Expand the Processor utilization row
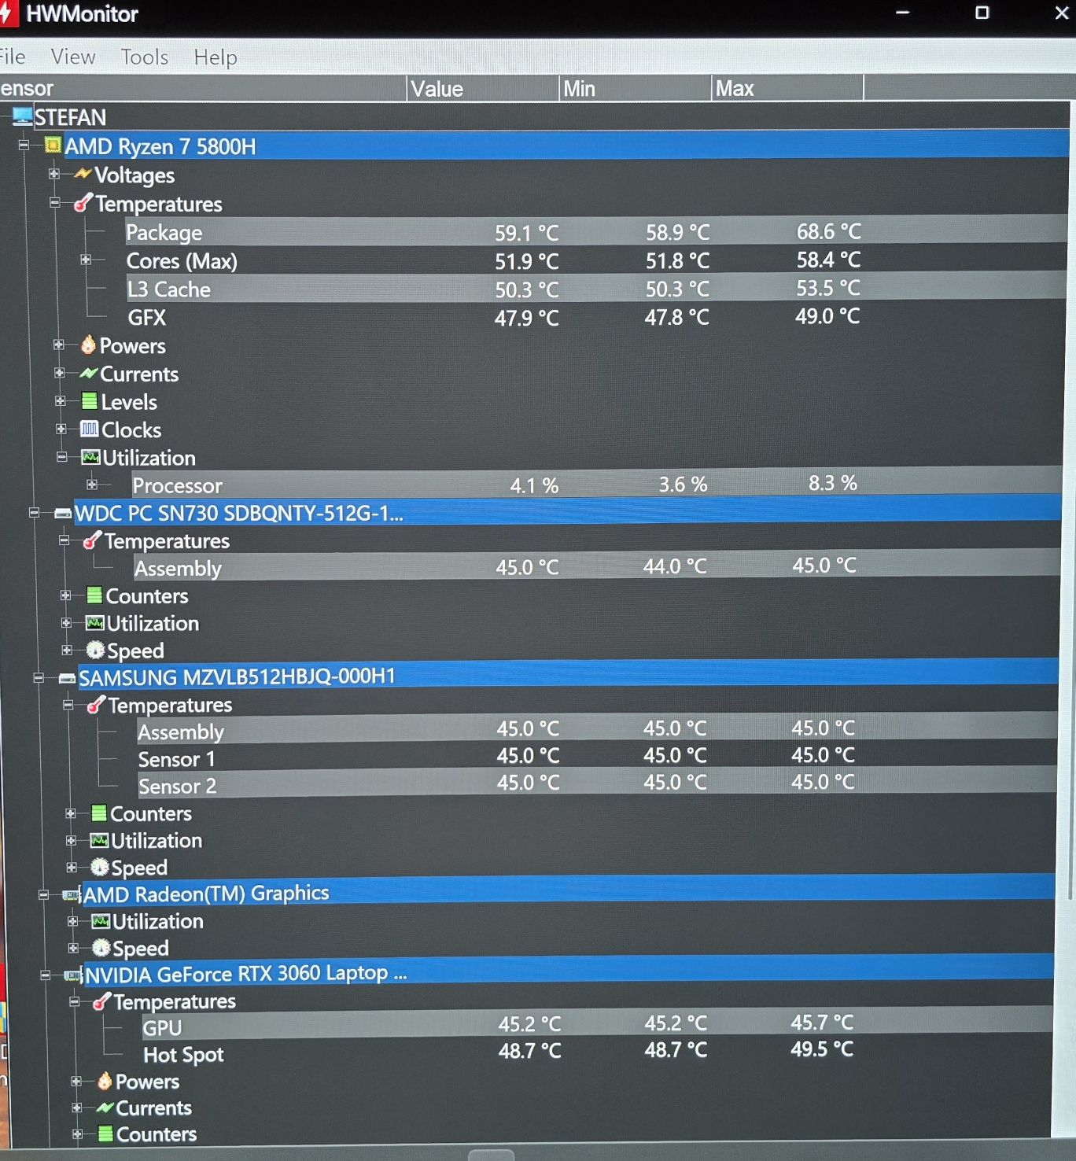This screenshot has height=1161, width=1076. [92, 485]
